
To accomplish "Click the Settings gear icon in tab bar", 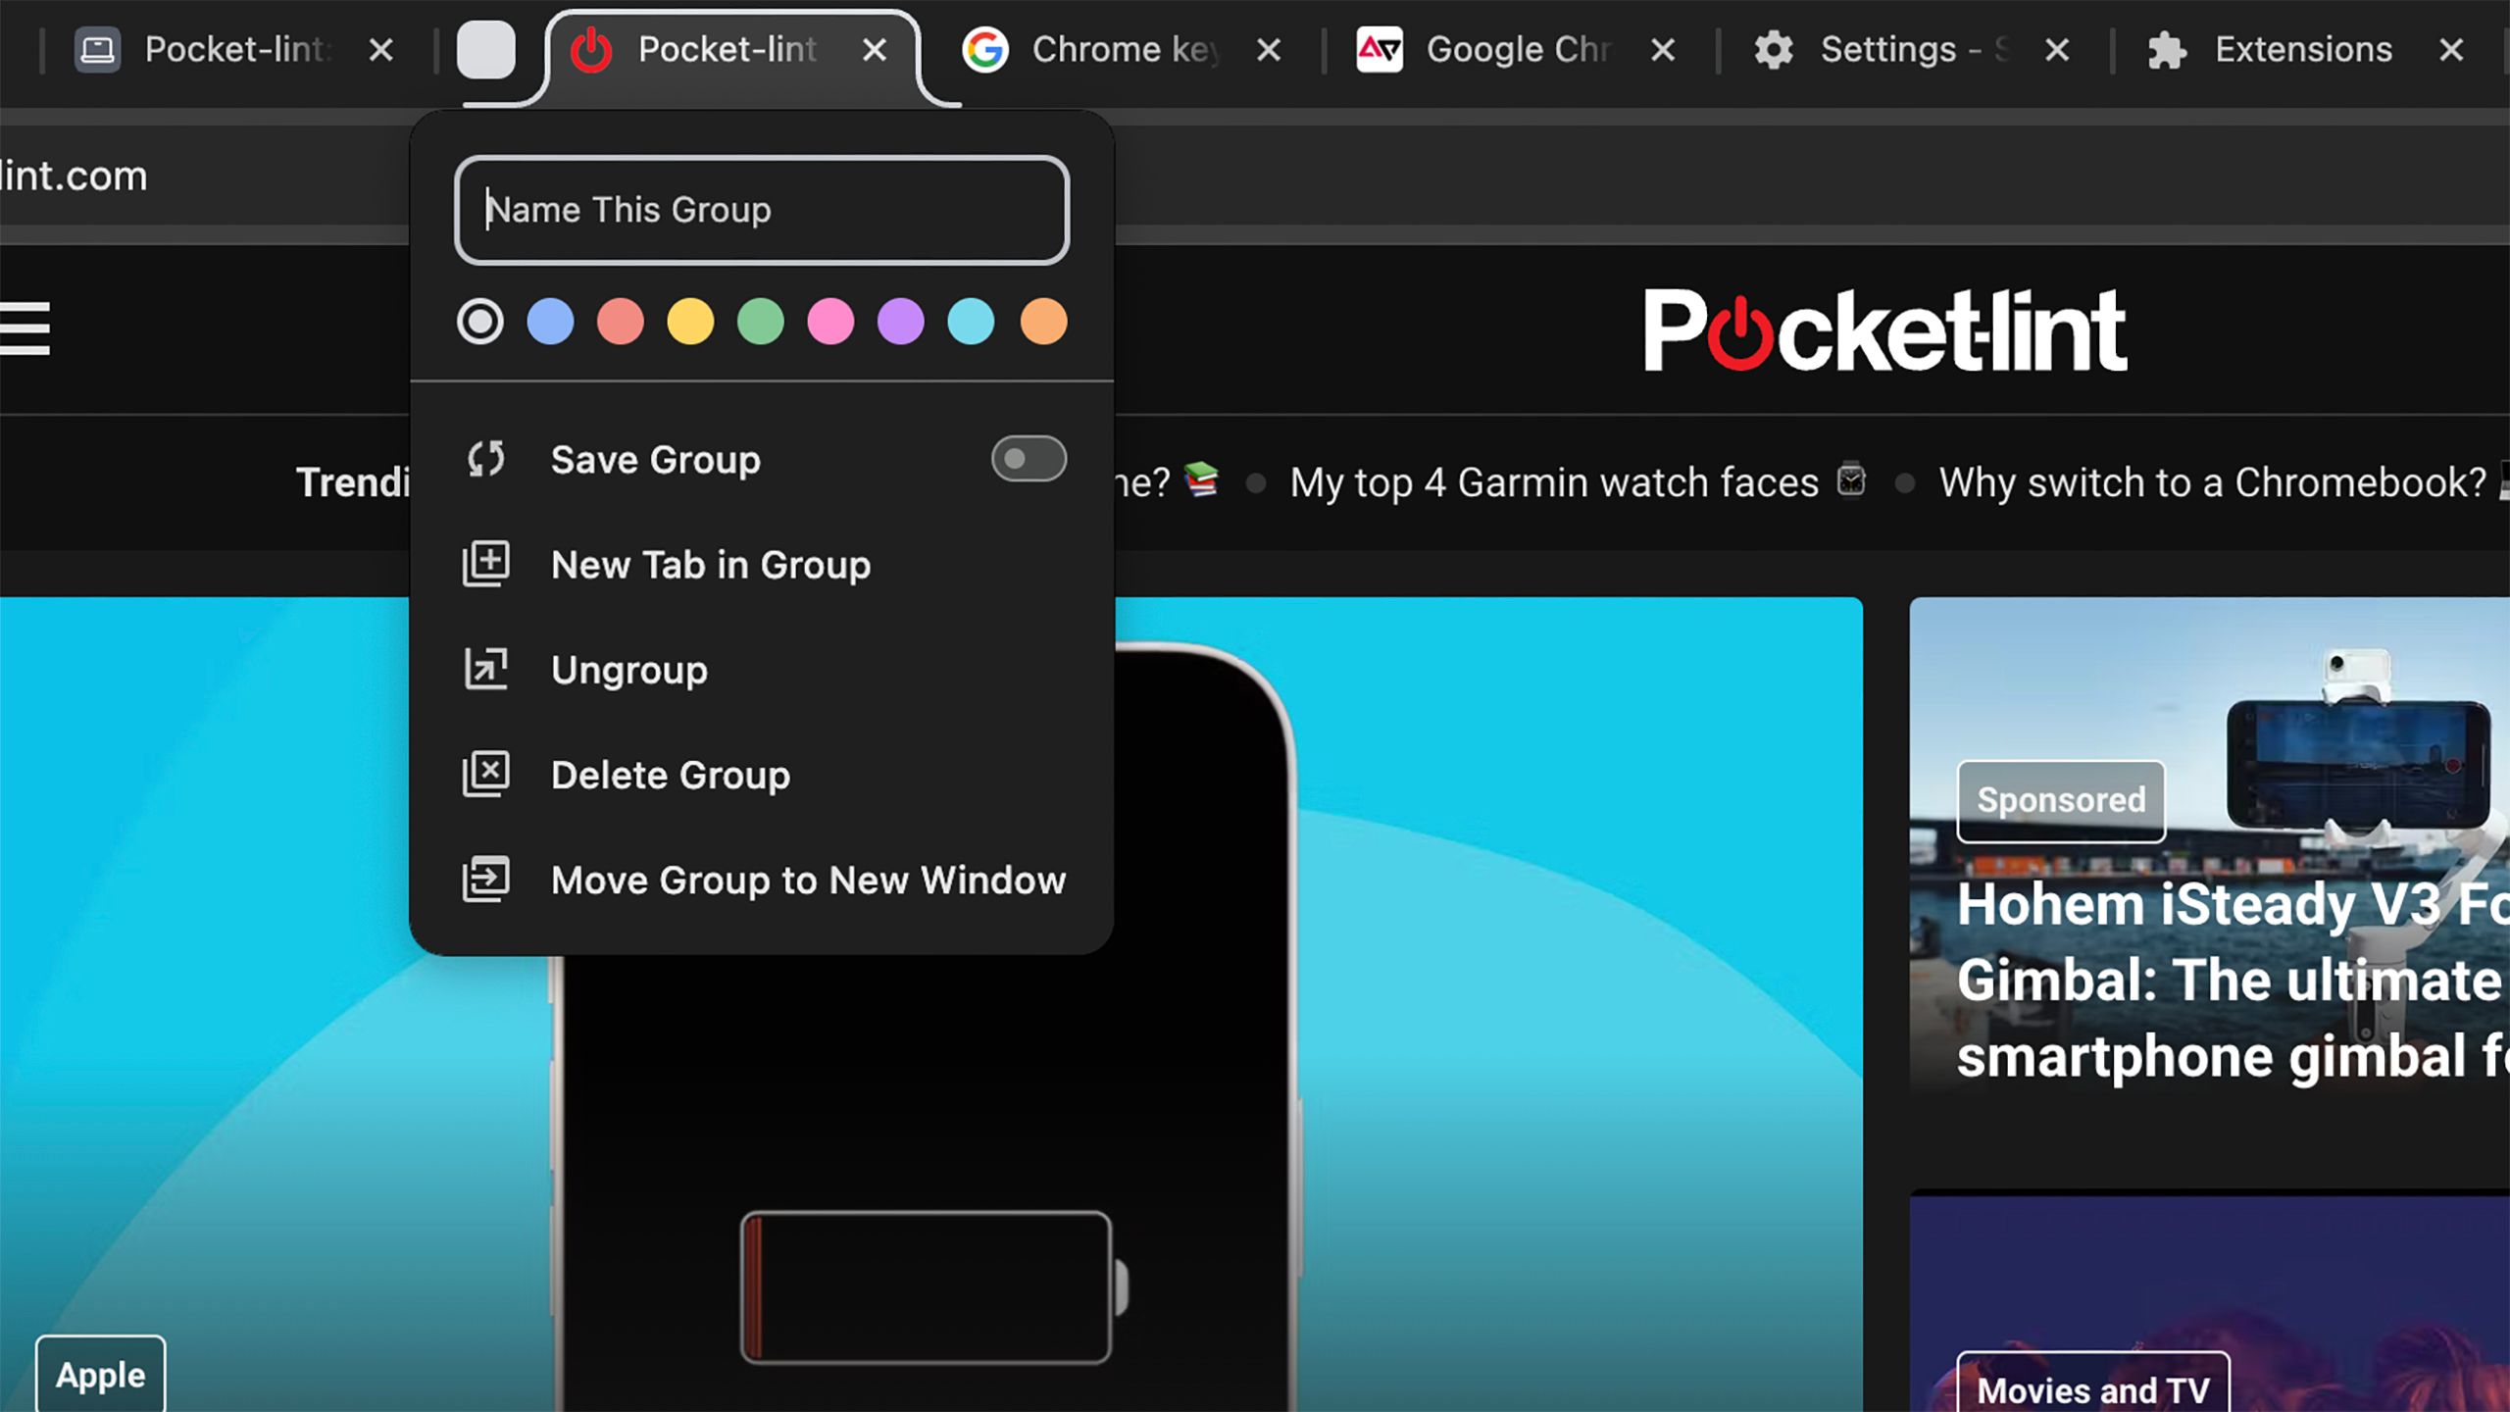I will click(x=1772, y=48).
